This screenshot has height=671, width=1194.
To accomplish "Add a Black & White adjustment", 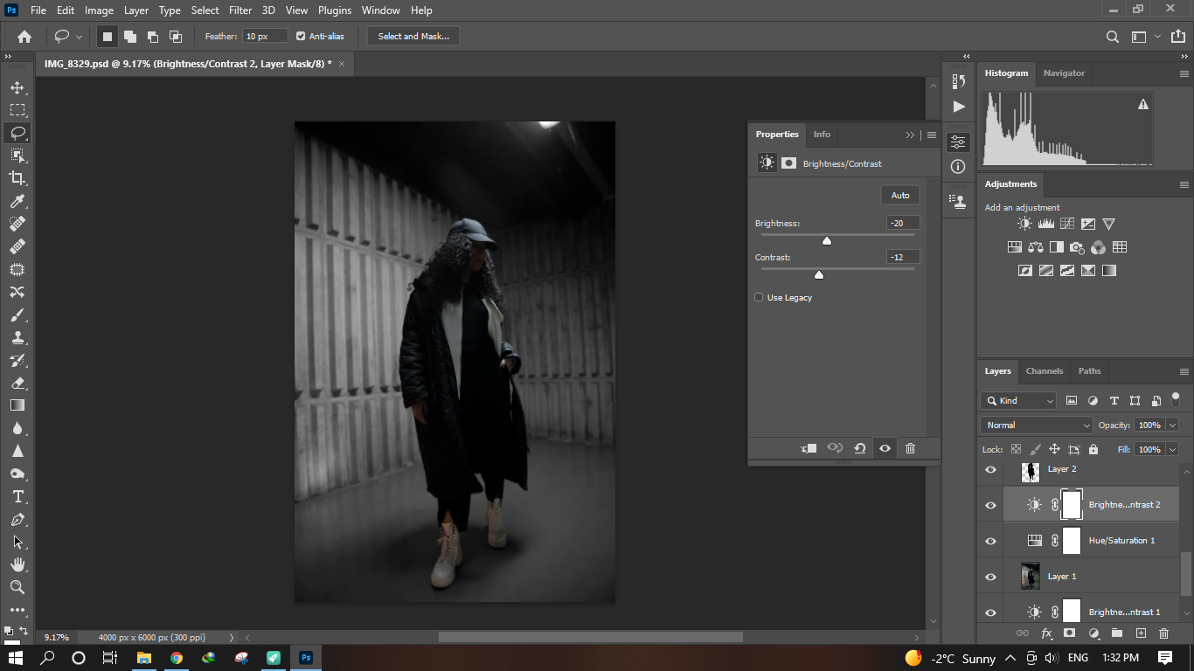I will click(x=1057, y=247).
